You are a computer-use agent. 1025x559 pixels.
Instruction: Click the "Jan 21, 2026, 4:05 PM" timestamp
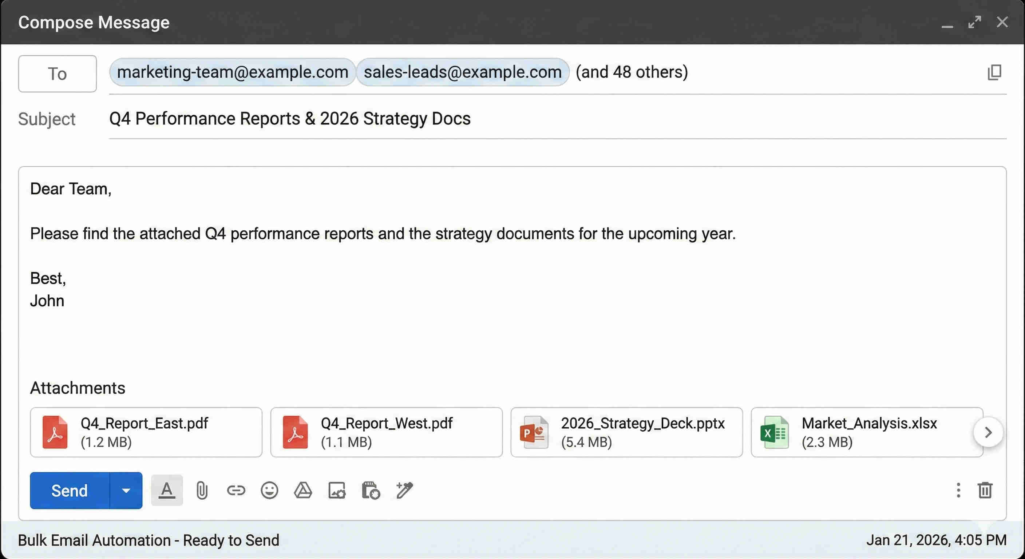tap(937, 540)
